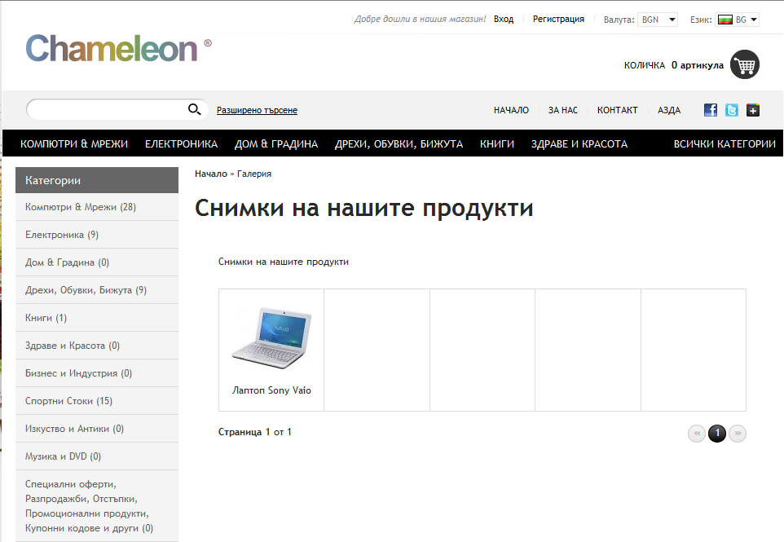Open Разширено търсене link

257,110
